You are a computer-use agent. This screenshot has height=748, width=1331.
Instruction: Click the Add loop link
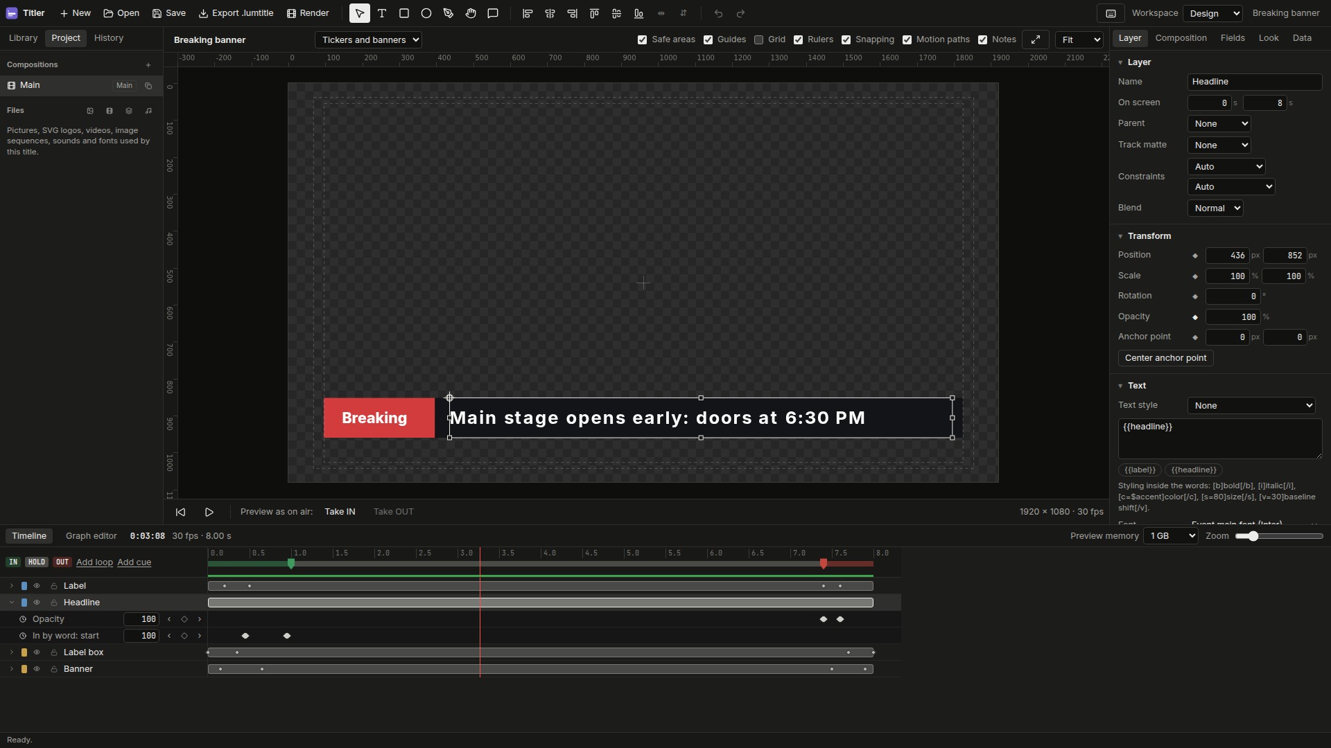click(x=94, y=562)
